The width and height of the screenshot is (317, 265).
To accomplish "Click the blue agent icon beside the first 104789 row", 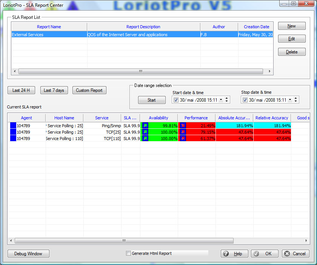I will click(12, 125).
